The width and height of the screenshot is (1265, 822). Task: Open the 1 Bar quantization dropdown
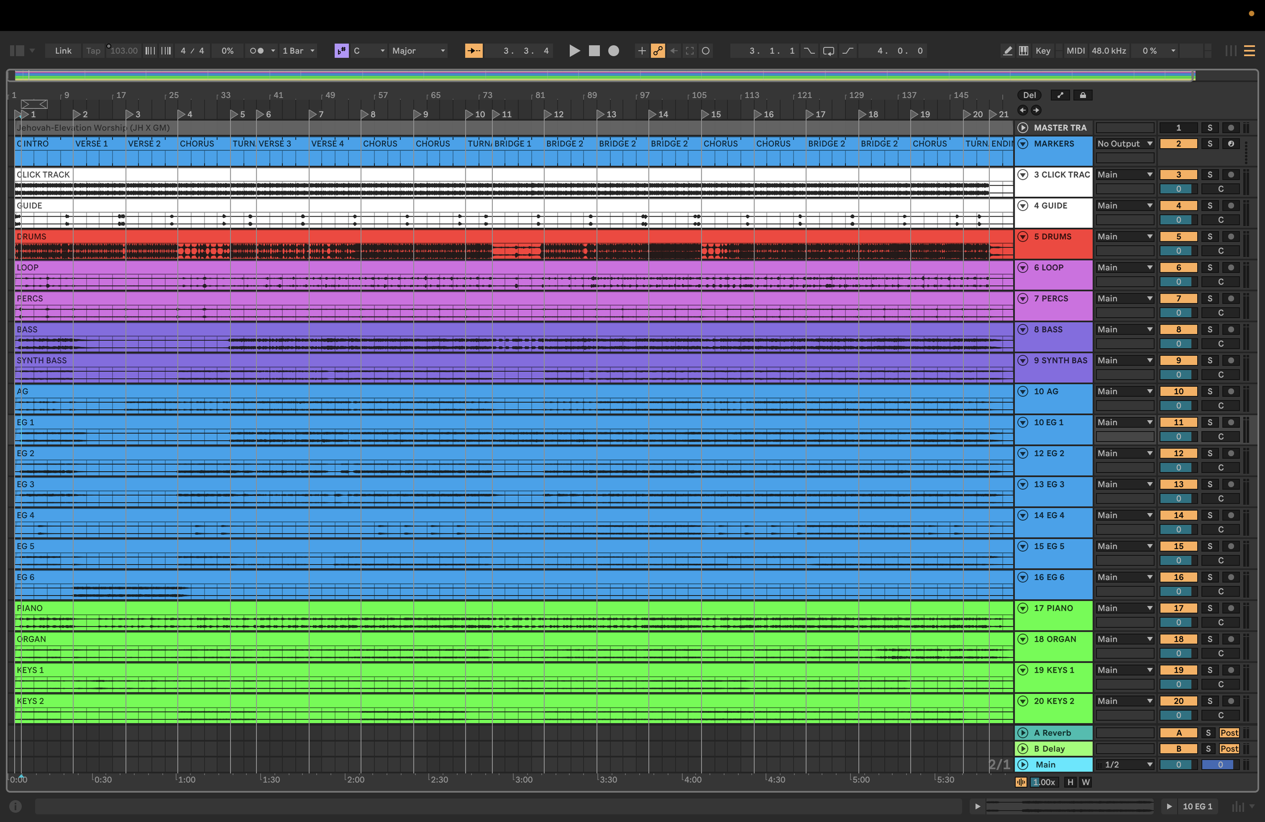[299, 51]
